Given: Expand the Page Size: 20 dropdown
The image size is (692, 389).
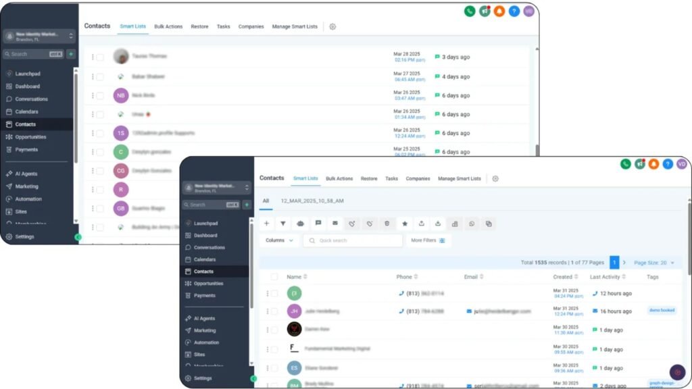Looking at the screenshot, I should [654, 263].
